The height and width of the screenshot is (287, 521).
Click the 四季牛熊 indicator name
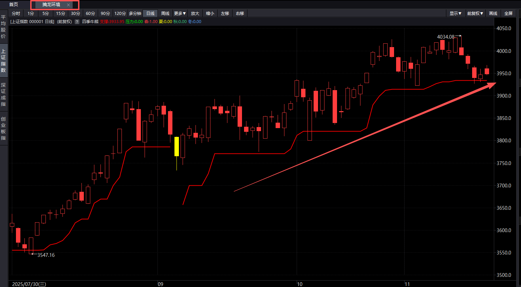coord(90,22)
